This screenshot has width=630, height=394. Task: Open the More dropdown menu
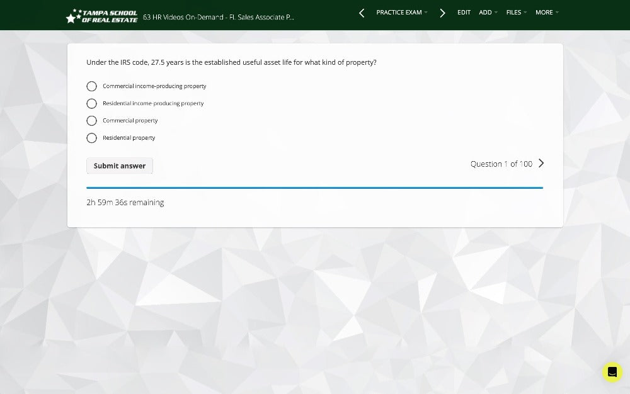[x=546, y=13]
